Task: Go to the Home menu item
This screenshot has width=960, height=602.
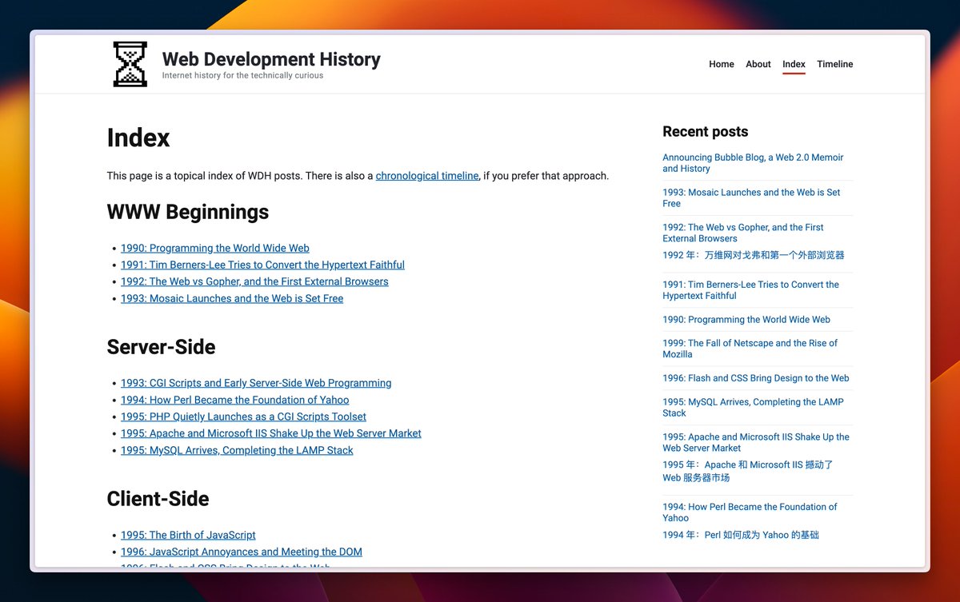Action: click(x=722, y=64)
